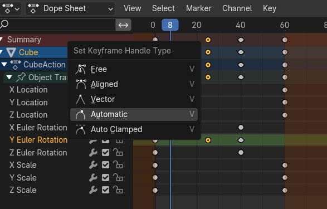327x209 pixels.
Task: Click Z Euler Rotation modifiers wrench icon
Action: coord(93,153)
